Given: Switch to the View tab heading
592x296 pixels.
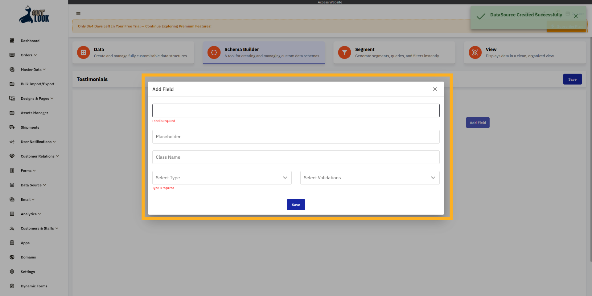Looking at the screenshot, I should tap(491, 49).
